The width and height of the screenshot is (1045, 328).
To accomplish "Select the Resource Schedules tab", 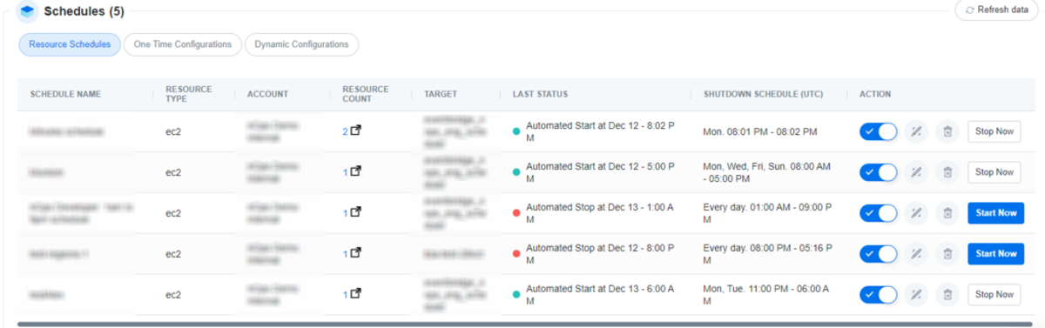I will [70, 44].
